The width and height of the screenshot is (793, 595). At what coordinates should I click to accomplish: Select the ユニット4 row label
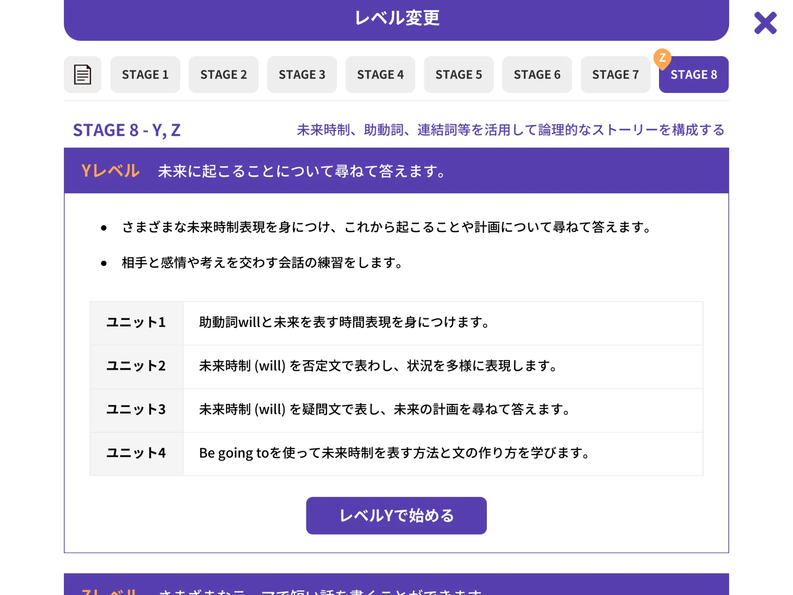(136, 453)
